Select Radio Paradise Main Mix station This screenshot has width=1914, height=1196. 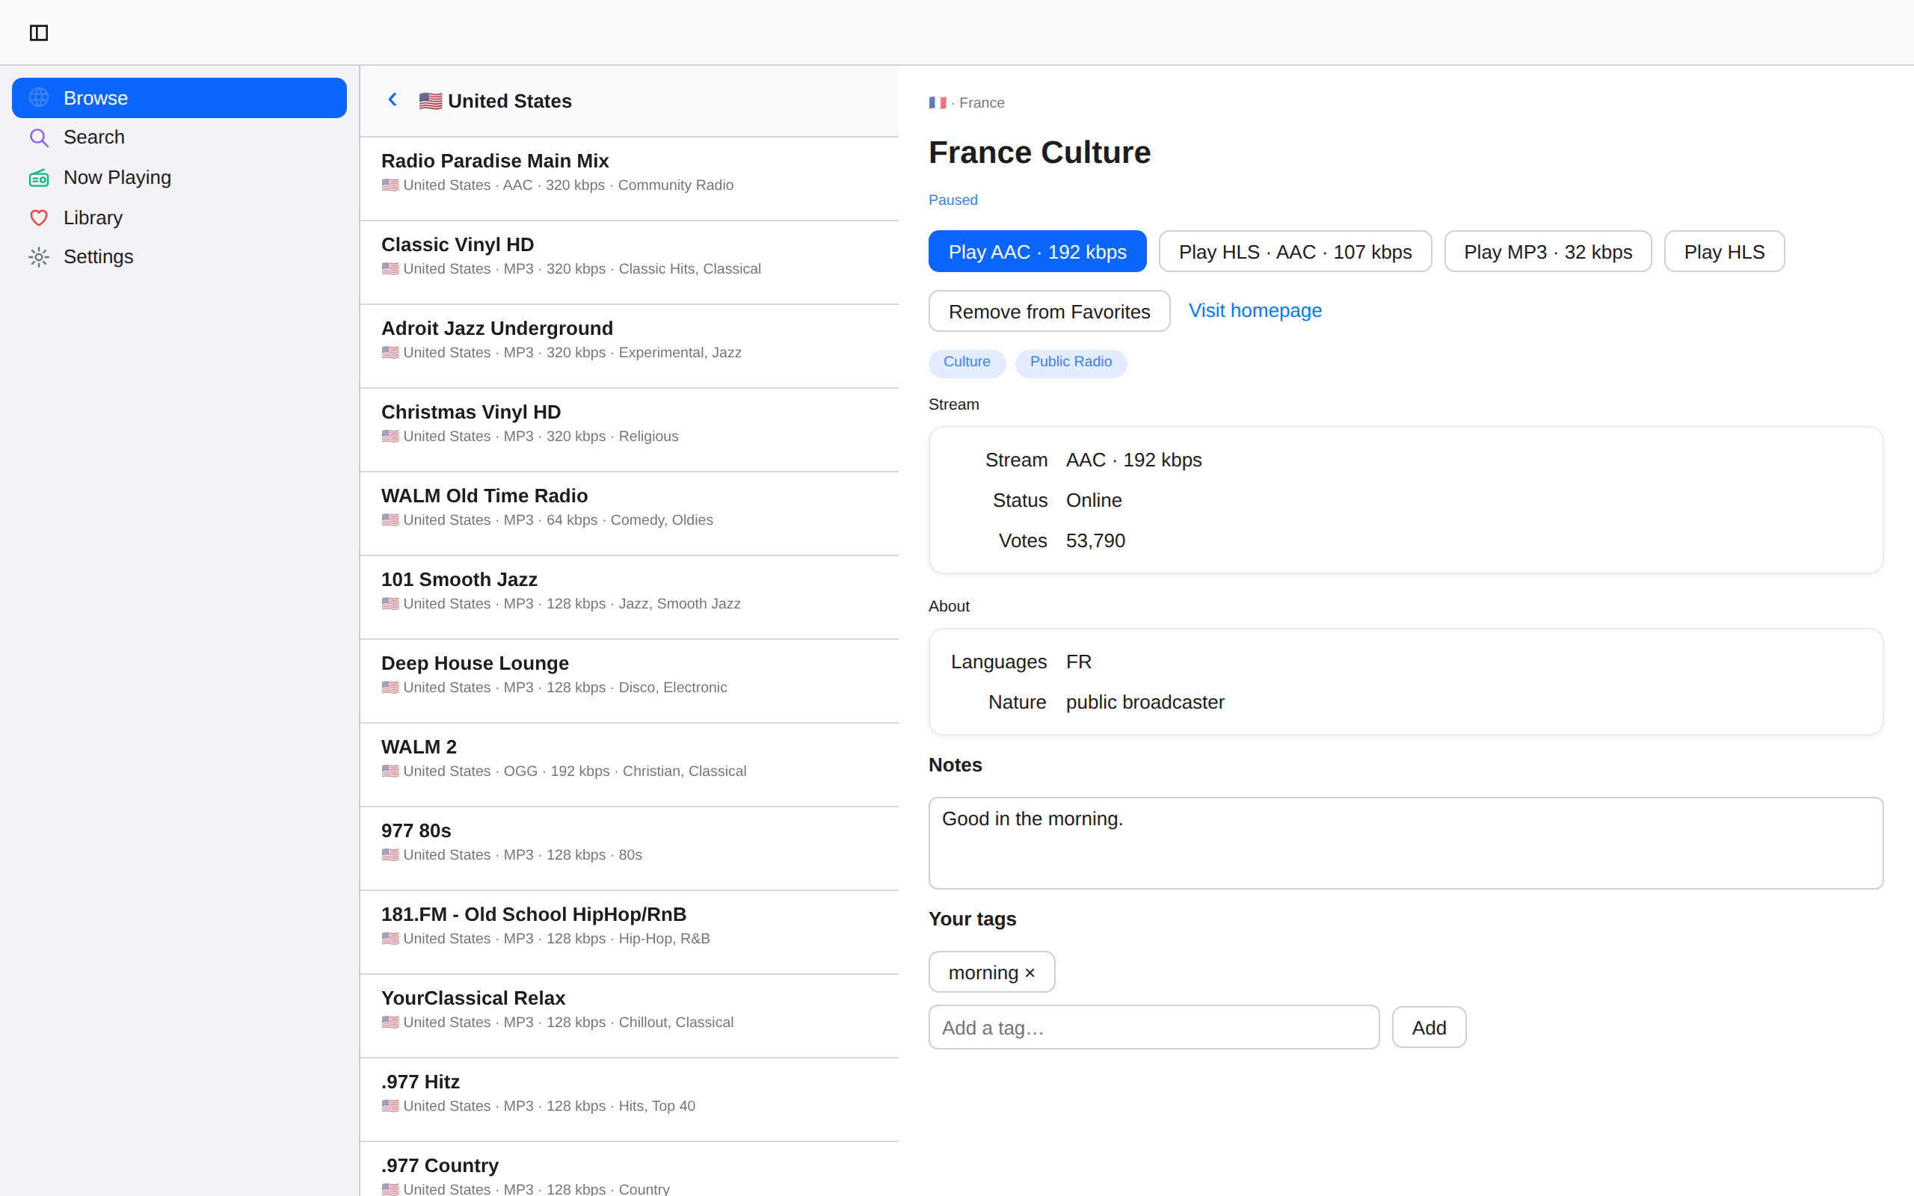click(x=630, y=179)
